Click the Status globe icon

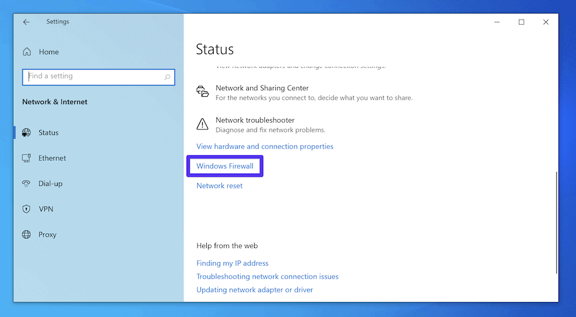[x=26, y=133]
